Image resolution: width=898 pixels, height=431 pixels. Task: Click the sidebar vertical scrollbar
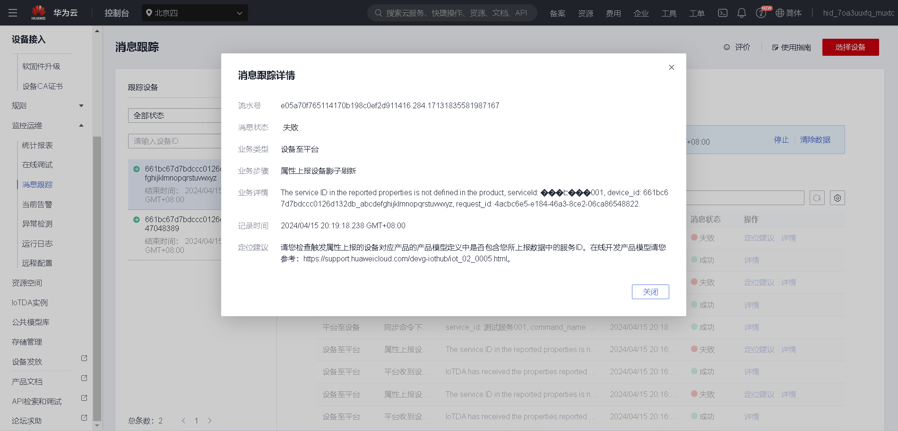(97, 279)
